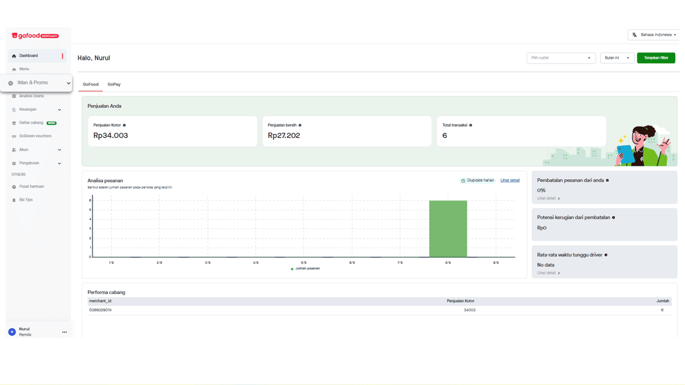
Task: Open the Dashboard home icon
Action: click(x=14, y=56)
